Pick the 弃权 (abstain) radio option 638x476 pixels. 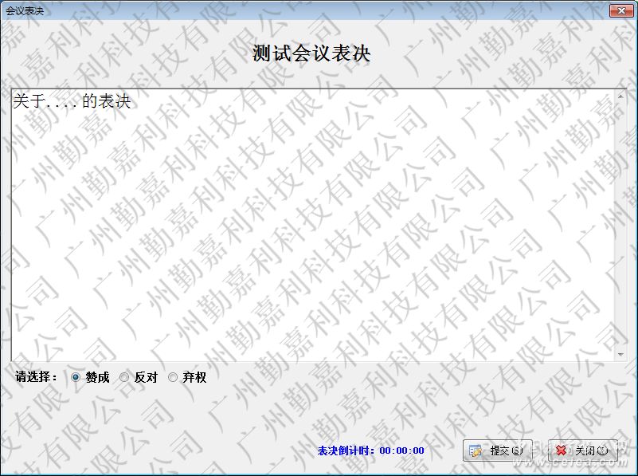(173, 378)
